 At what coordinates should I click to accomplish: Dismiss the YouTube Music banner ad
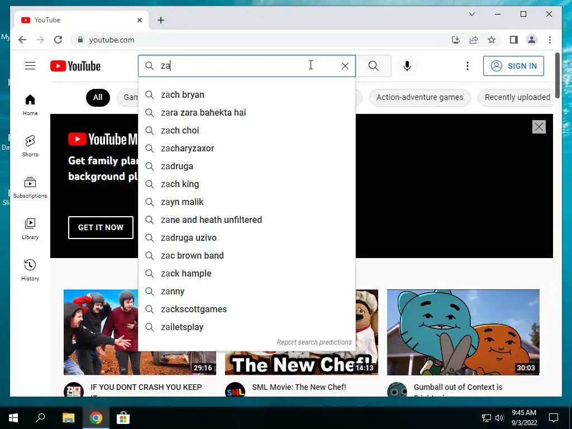(x=539, y=127)
